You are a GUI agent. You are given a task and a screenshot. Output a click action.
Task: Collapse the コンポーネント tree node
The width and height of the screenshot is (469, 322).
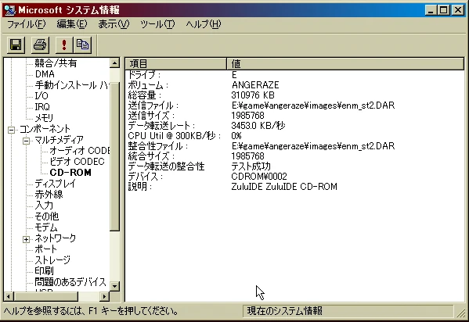[x=12, y=130]
